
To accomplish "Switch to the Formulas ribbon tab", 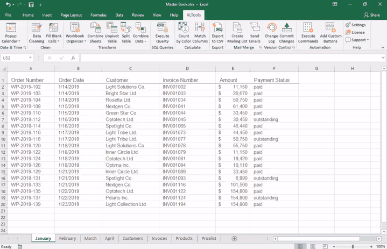I will coord(98,15).
